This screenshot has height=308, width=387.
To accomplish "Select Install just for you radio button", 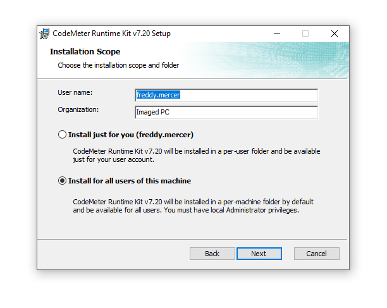I will [x=62, y=135].
